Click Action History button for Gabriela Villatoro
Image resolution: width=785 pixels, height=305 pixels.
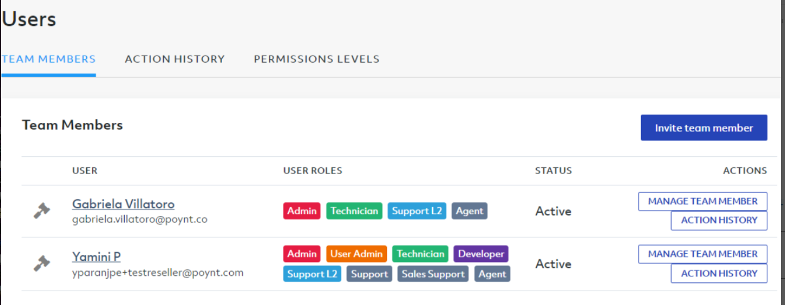(x=719, y=221)
